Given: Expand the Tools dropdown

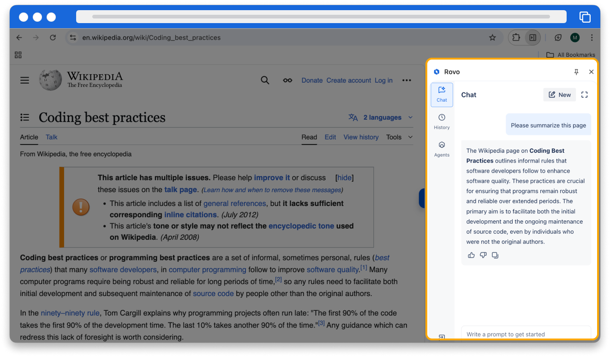Looking at the screenshot, I should [x=400, y=137].
